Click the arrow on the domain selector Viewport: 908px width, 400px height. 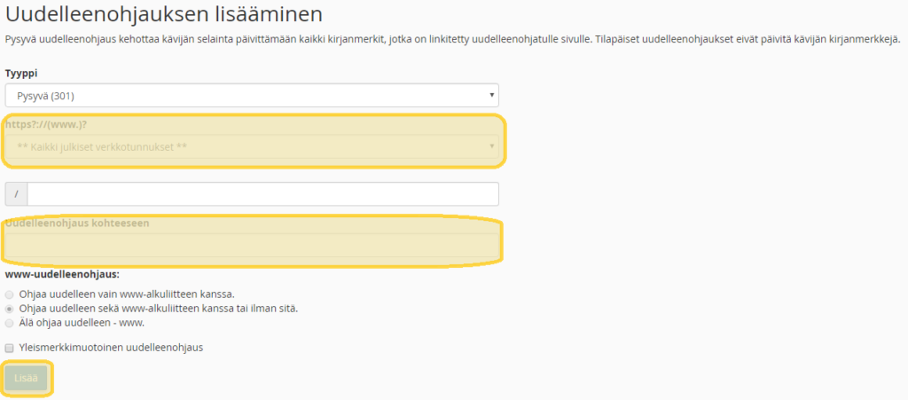pos(491,146)
